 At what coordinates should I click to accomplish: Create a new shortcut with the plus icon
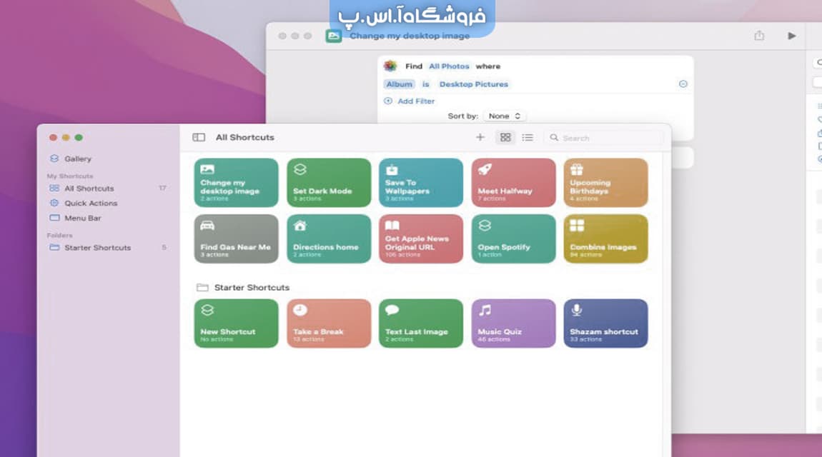point(480,137)
